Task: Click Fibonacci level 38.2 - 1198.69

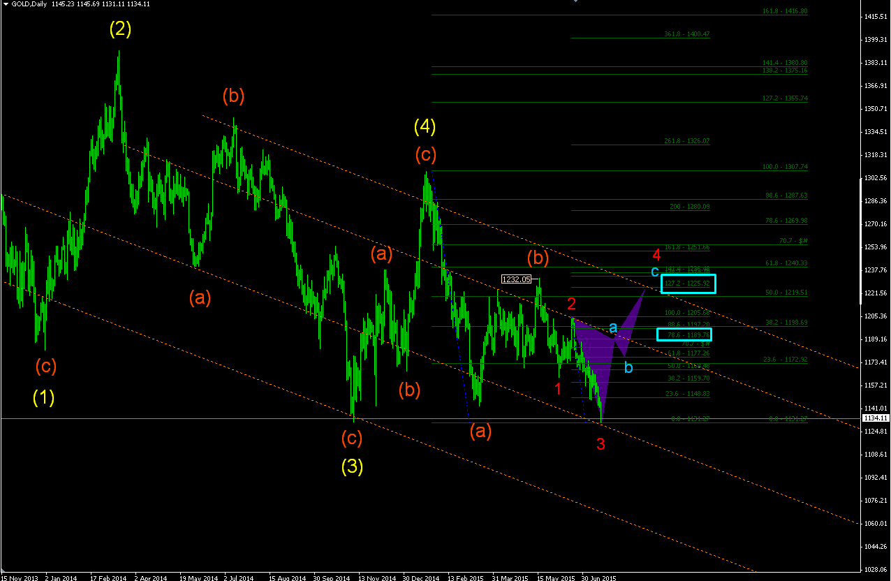Action: click(787, 323)
